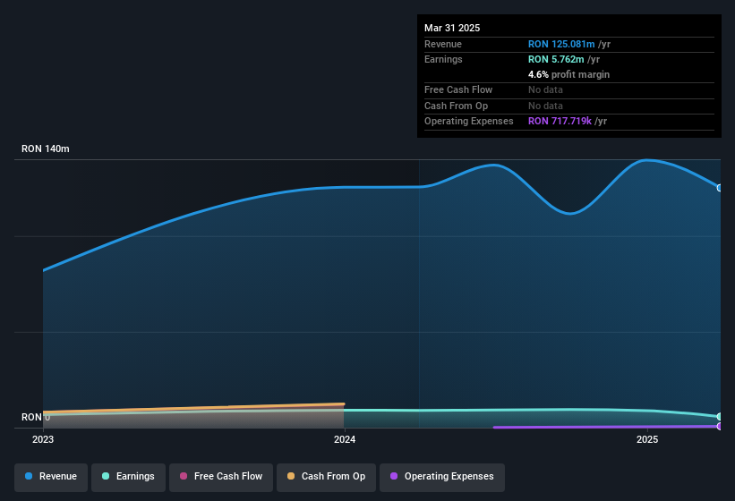Click the Cash From Op tooltip row label
The image size is (735, 501).
click(x=456, y=106)
